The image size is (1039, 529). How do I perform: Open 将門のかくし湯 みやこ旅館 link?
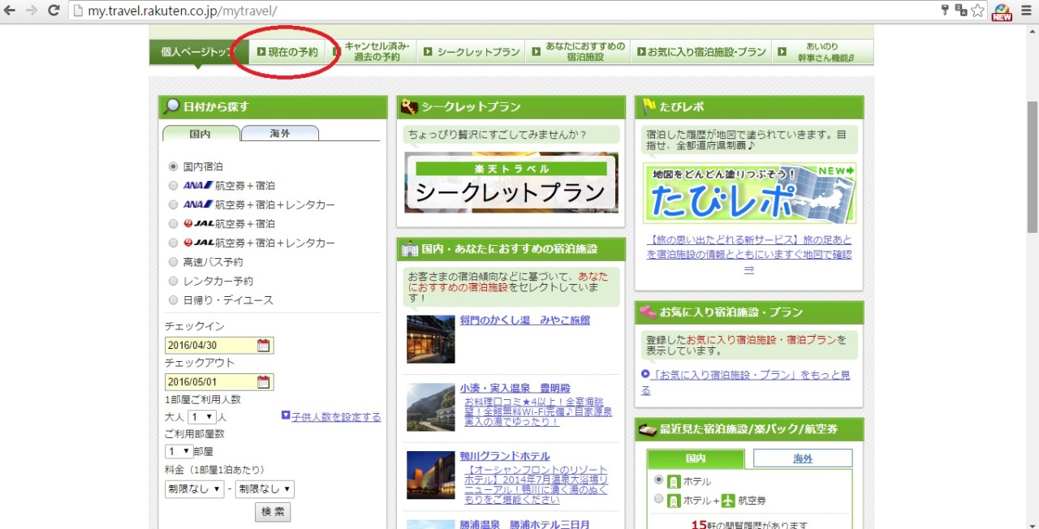(x=525, y=320)
